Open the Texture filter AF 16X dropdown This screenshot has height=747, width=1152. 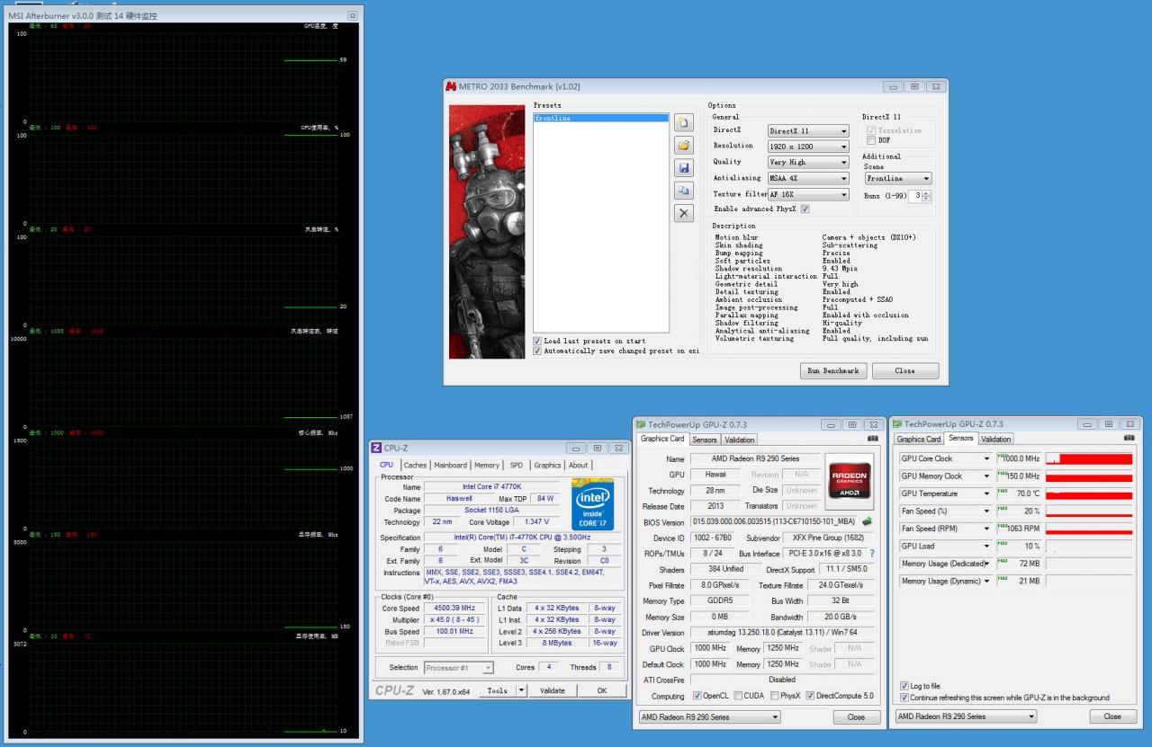808,194
